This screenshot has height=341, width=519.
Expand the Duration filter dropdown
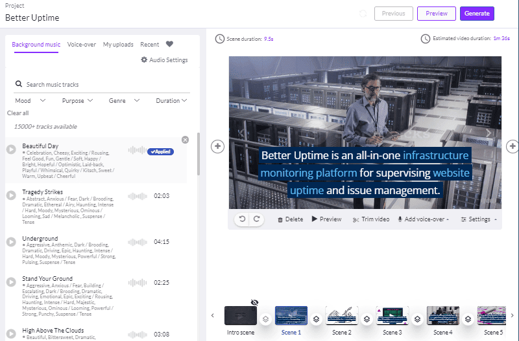[171, 101]
